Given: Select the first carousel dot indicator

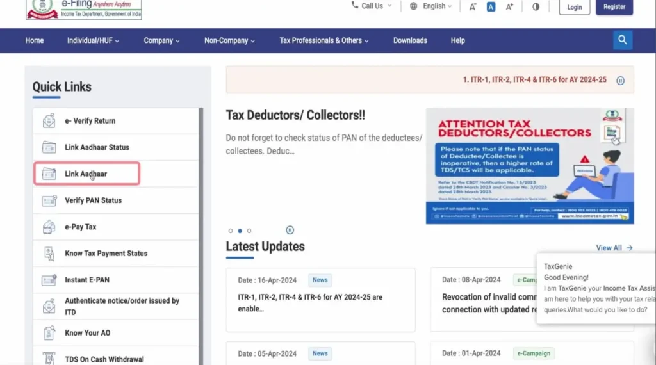Looking at the screenshot, I should [231, 231].
